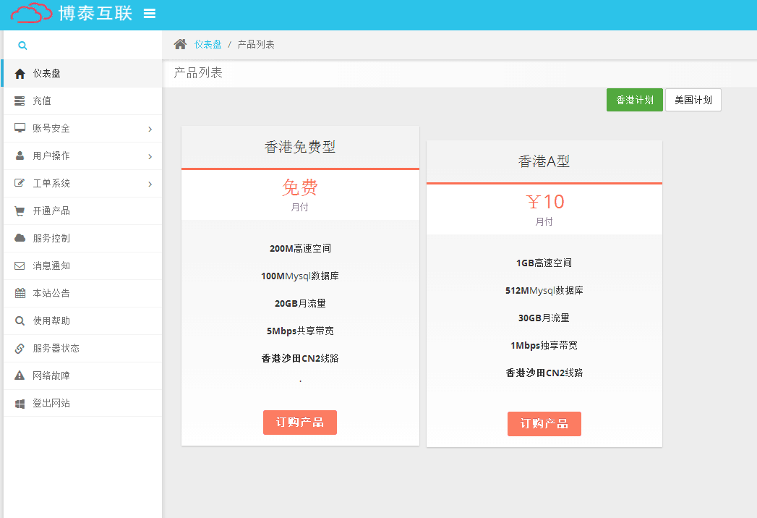Click the 免费 price text
The height and width of the screenshot is (518, 757).
click(300, 187)
